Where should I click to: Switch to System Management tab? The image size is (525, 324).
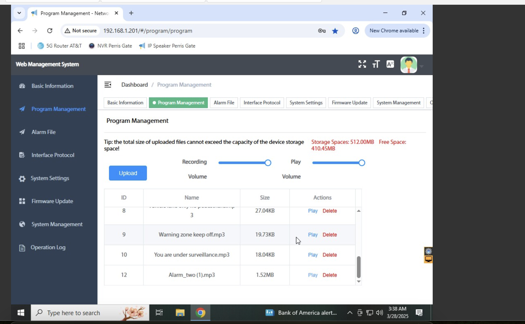[398, 102]
